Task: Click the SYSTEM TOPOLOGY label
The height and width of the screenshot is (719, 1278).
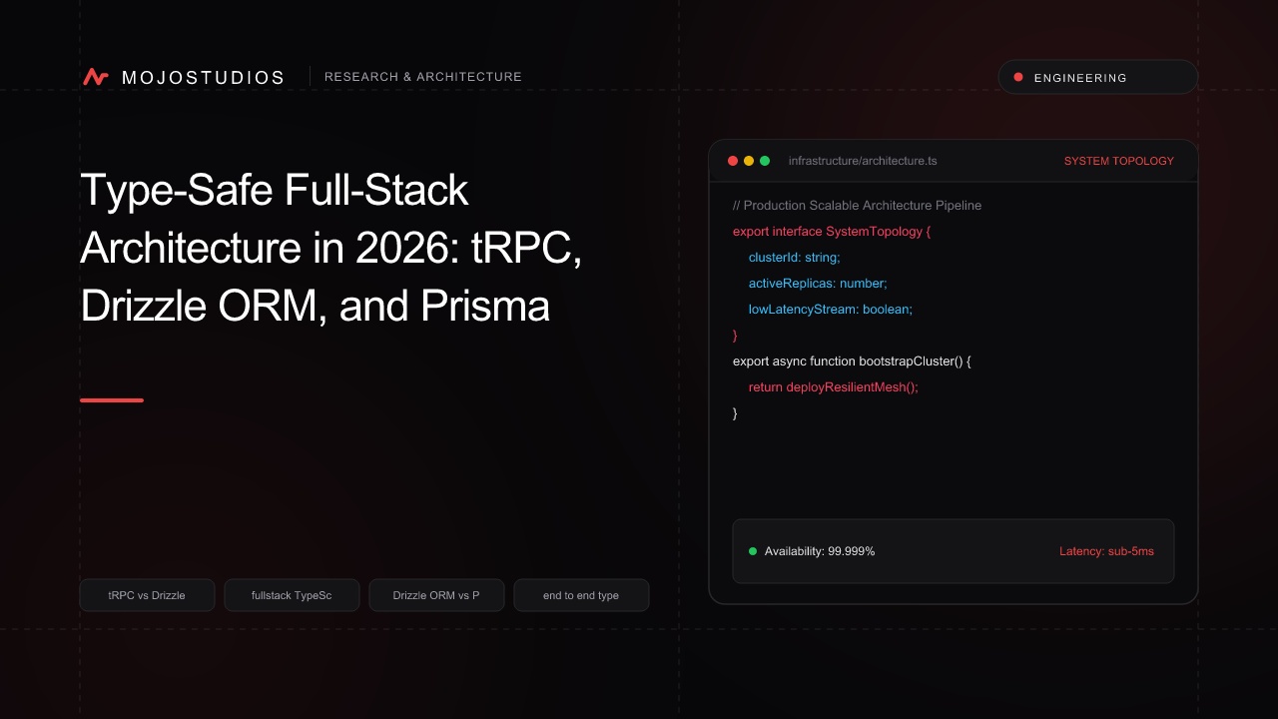Action: [x=1119, y=161]
